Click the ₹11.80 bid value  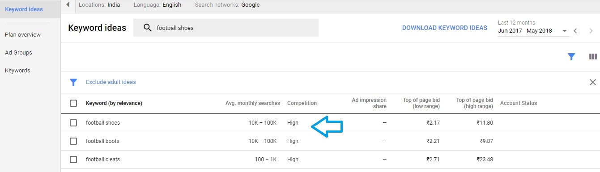(x=485, y=123)
